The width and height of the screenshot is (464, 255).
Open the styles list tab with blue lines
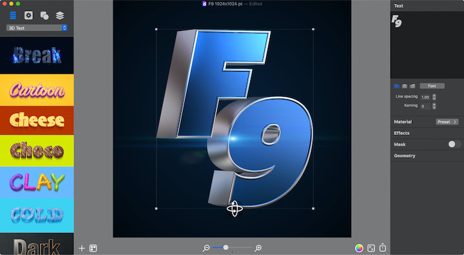coord(13,15)
